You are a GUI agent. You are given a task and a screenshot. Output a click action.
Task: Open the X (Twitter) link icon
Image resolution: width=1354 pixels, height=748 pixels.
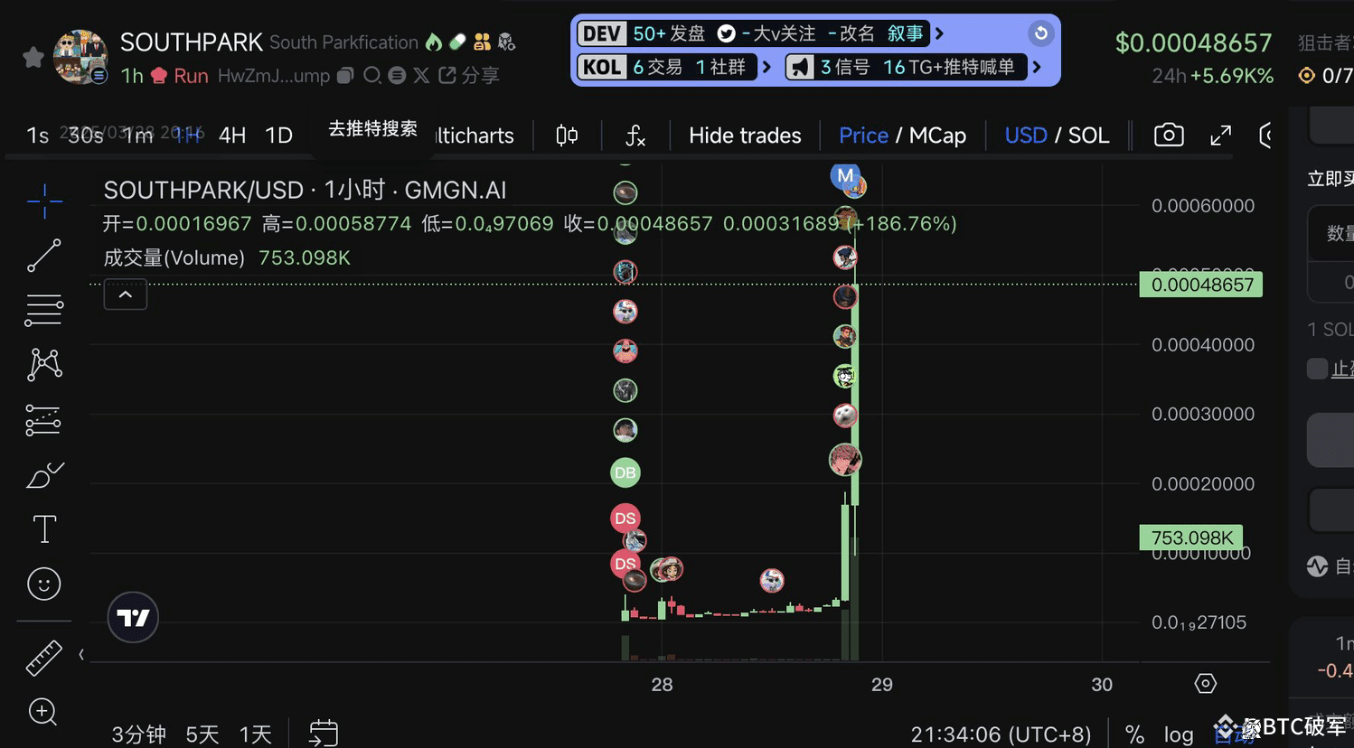pos(421,76)
